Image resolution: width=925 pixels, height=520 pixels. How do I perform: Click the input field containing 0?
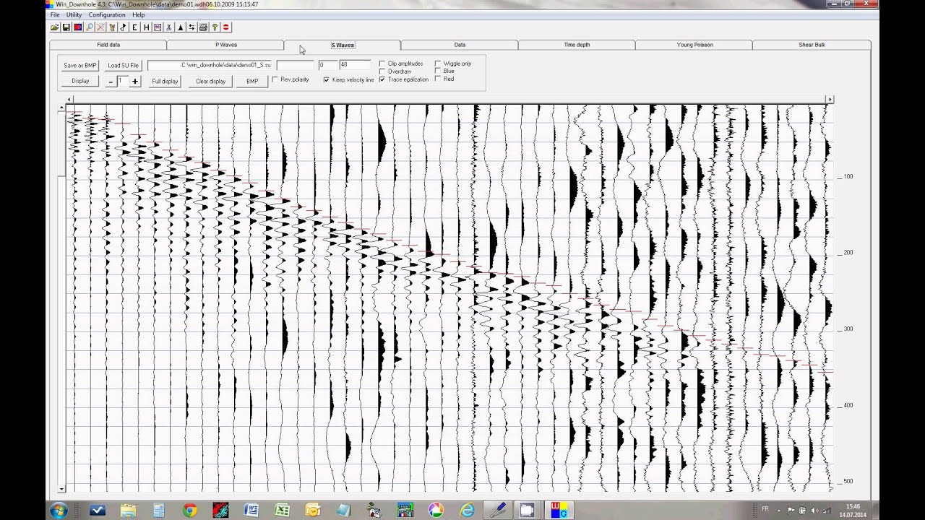[327, 65]
